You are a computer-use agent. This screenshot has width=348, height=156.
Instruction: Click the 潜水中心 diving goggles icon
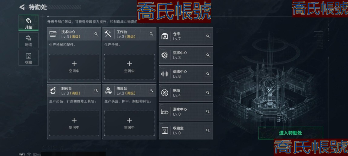[165, 112]
